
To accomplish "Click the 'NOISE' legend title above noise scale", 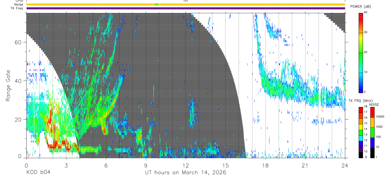I will click(x=374, y=104).
